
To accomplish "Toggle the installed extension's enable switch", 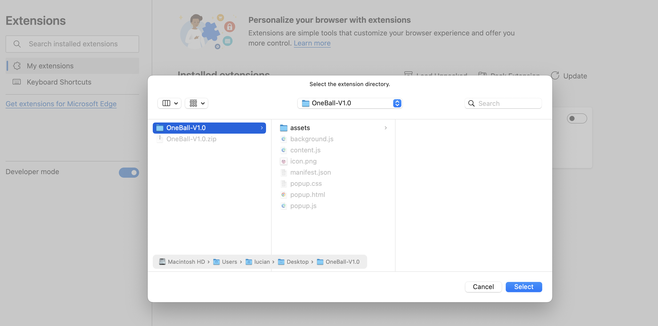I will pyautogui.click(x=577, y=118).
